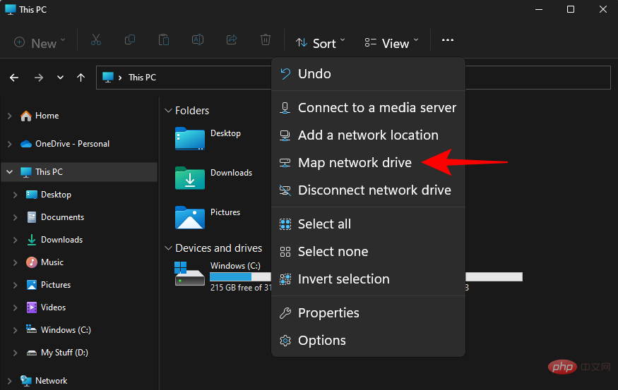The width and height of the screenshot is (618, 390).
Task: Collapse the Folders group header
Action: 187,111
